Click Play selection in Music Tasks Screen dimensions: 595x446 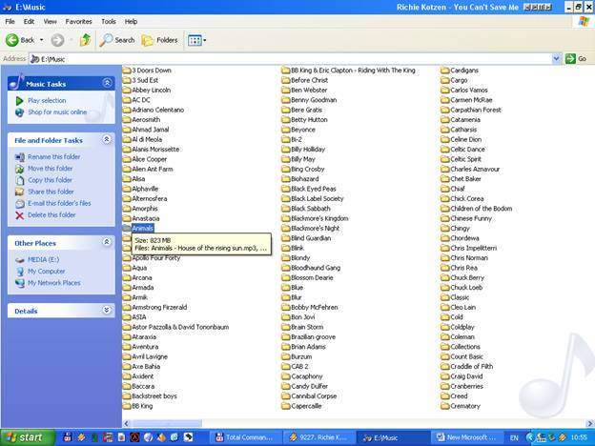click(x=47, y=100)
